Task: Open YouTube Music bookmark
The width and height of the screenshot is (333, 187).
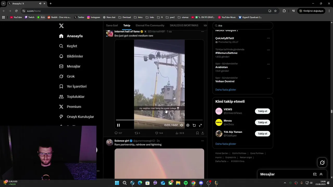Action: click(x=227, y=17)
